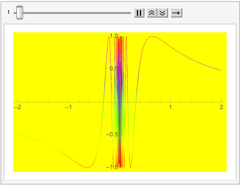Click the y-axis label '0.5'
240x185 pixels.
[114, 69]
